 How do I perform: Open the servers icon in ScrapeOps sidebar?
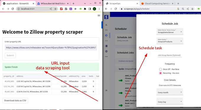point(106,46)
